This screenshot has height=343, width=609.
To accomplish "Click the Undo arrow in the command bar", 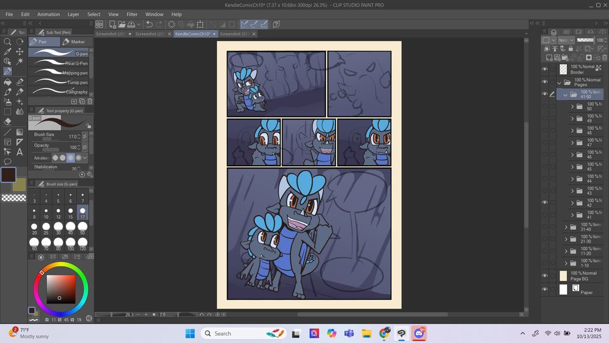I will coord(149,24).
